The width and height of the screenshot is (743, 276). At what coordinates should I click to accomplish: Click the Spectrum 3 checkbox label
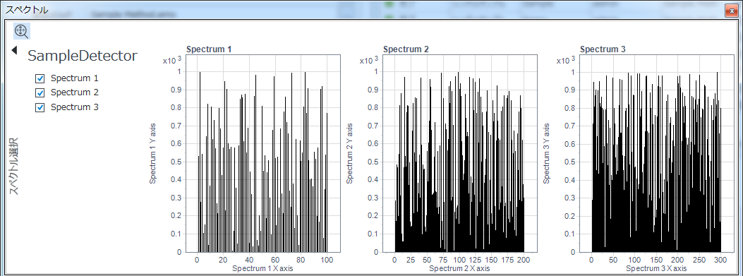click(74, 107)
